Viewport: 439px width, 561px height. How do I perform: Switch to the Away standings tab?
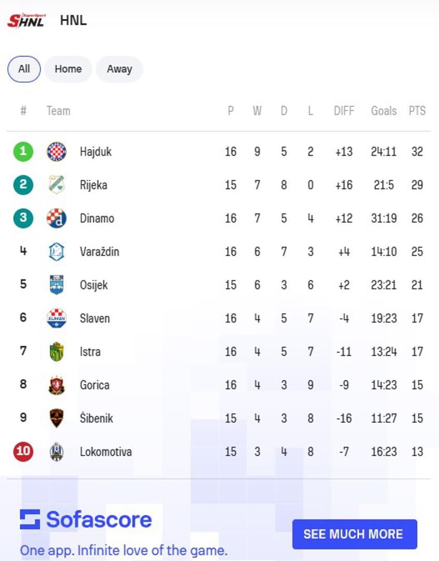[119, 69]
